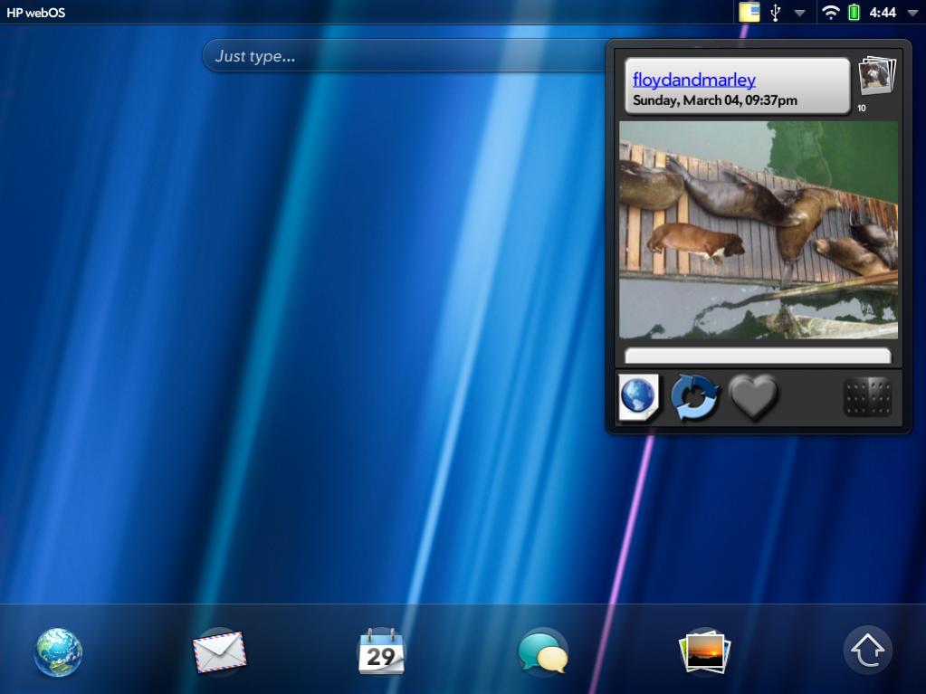This screenshot has height=694, width=926.
Task: Open the Messaging chat bubbles app
Action: [x=542, y=652]
